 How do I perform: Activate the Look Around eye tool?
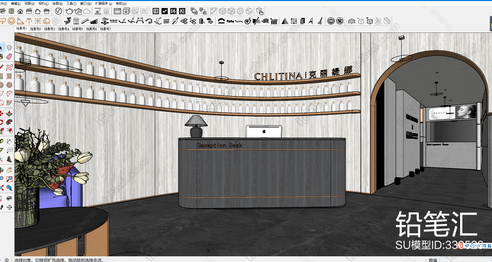pos(9,198)
